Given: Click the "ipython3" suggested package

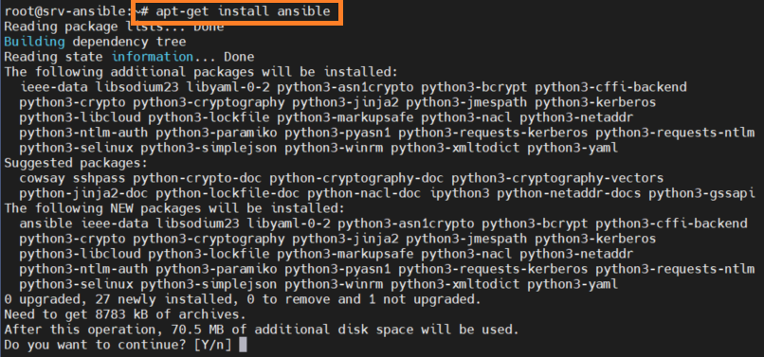Looking at the screenshot, I should (459, 193).
